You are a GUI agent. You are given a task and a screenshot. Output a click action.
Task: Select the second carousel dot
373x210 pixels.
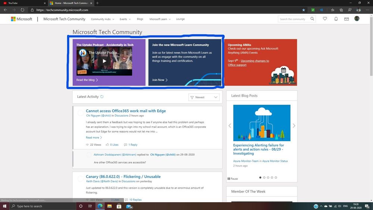(264, 177)
